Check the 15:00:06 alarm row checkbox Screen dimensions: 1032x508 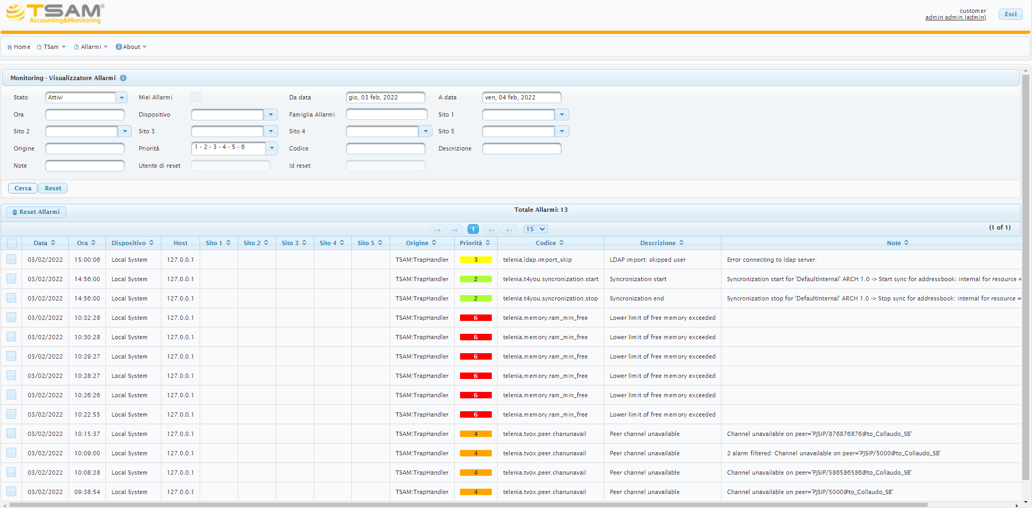pyautogui.click(x=11, y=259)
